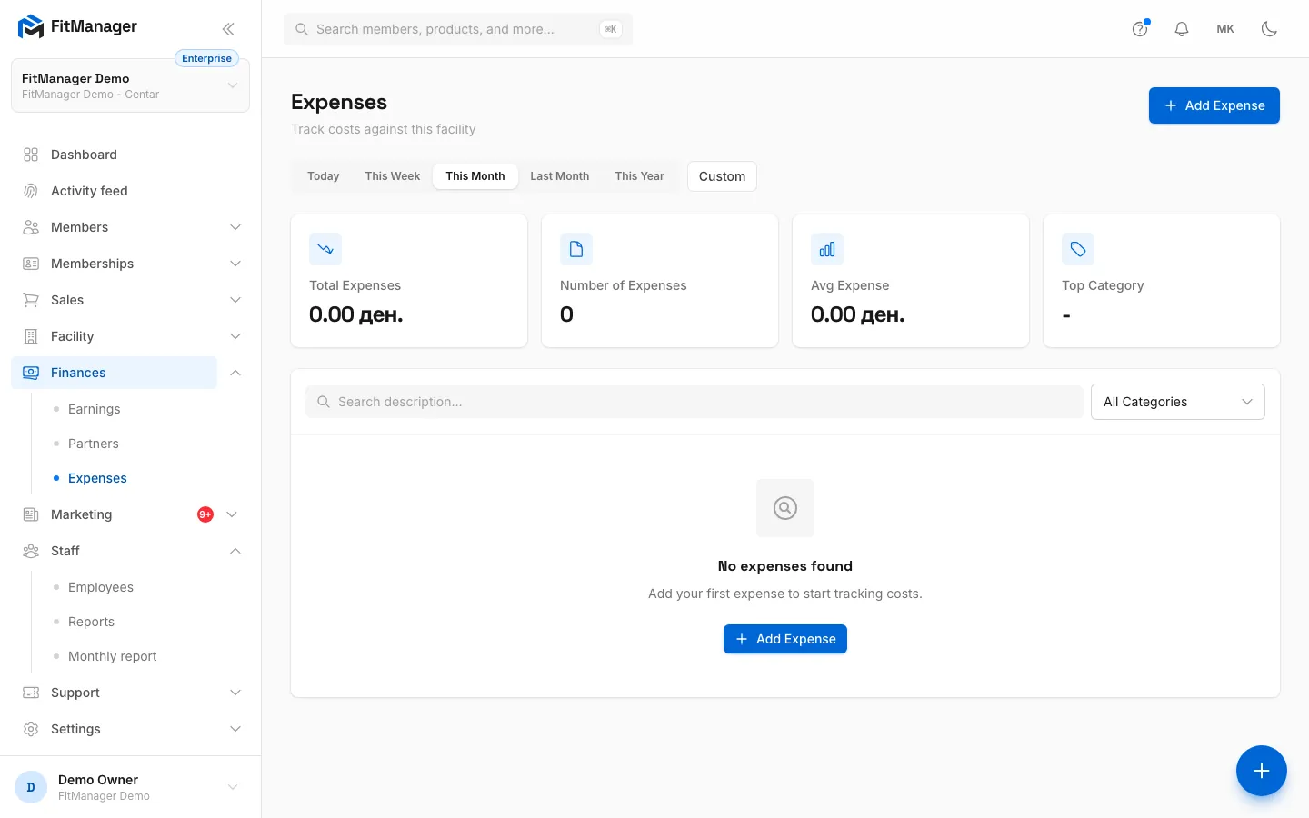
Task: Click the empty-state search magnifier icon
Action: coord(785,508)
